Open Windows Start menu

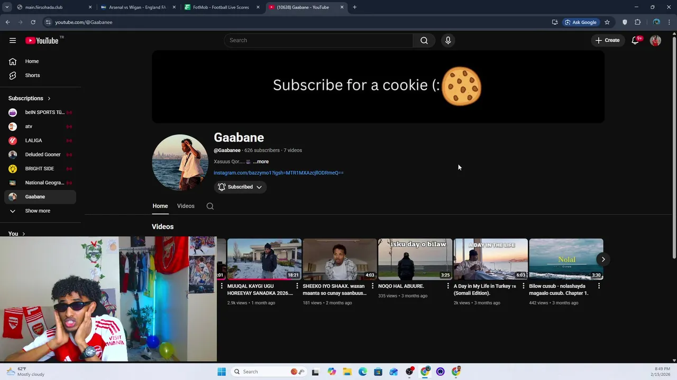[222, 372]
